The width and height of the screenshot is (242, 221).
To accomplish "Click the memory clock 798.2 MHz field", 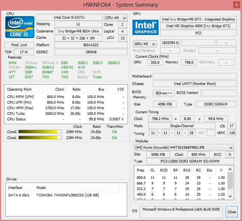I will click(160, 119).
